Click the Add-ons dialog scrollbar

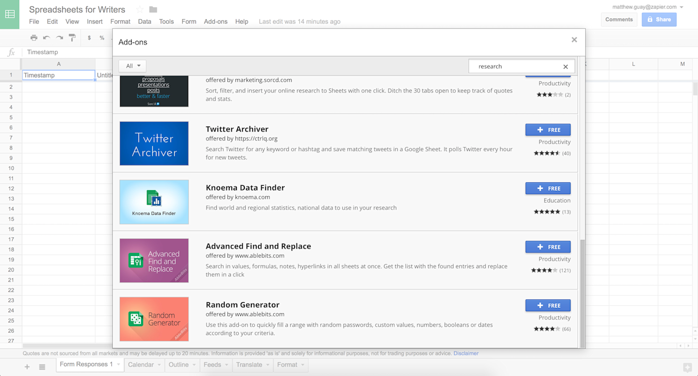click(582, 294)
